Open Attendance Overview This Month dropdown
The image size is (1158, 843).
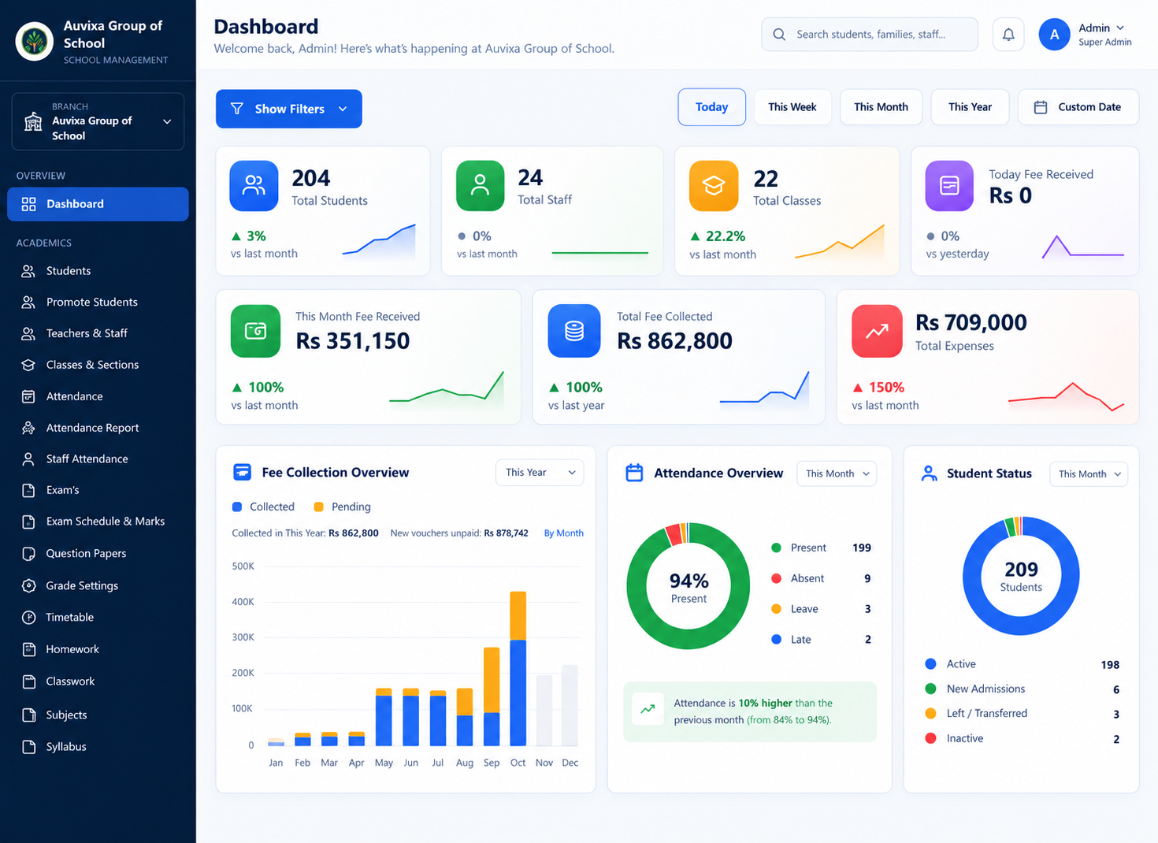(837, 473)
